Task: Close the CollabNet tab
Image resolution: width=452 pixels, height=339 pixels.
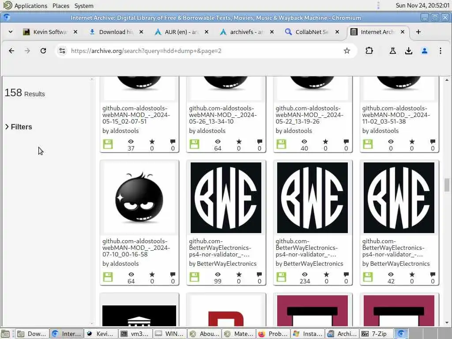Action: [337, 32]
